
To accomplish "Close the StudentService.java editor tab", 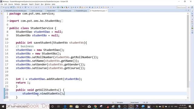I will point(106,11).
